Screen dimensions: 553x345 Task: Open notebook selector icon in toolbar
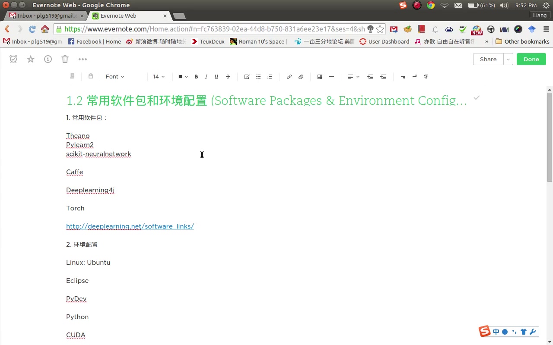pos(72,76)
